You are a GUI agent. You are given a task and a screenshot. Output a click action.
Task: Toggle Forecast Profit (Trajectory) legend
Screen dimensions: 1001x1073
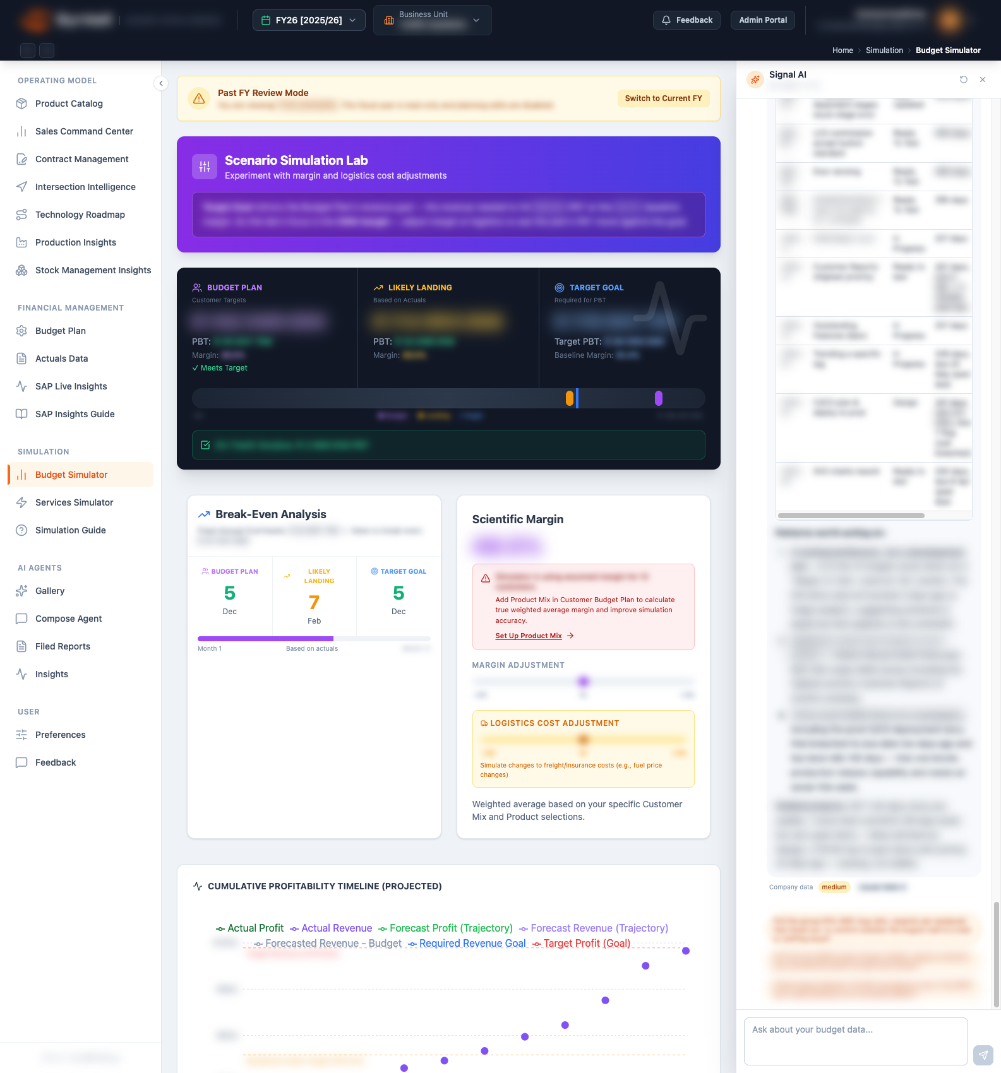pyautogui.click(x=446, y=928)
